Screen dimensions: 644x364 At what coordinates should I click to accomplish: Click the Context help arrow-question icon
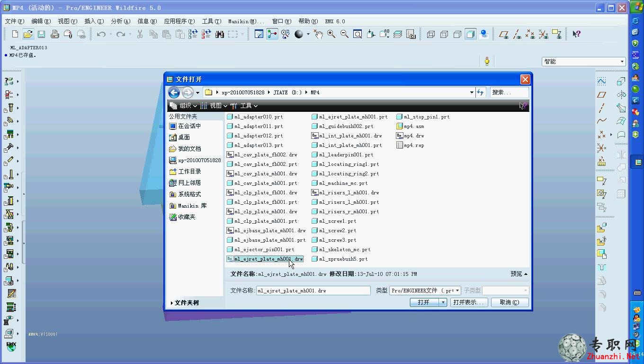pyautogui.click(x=576, y=34)
